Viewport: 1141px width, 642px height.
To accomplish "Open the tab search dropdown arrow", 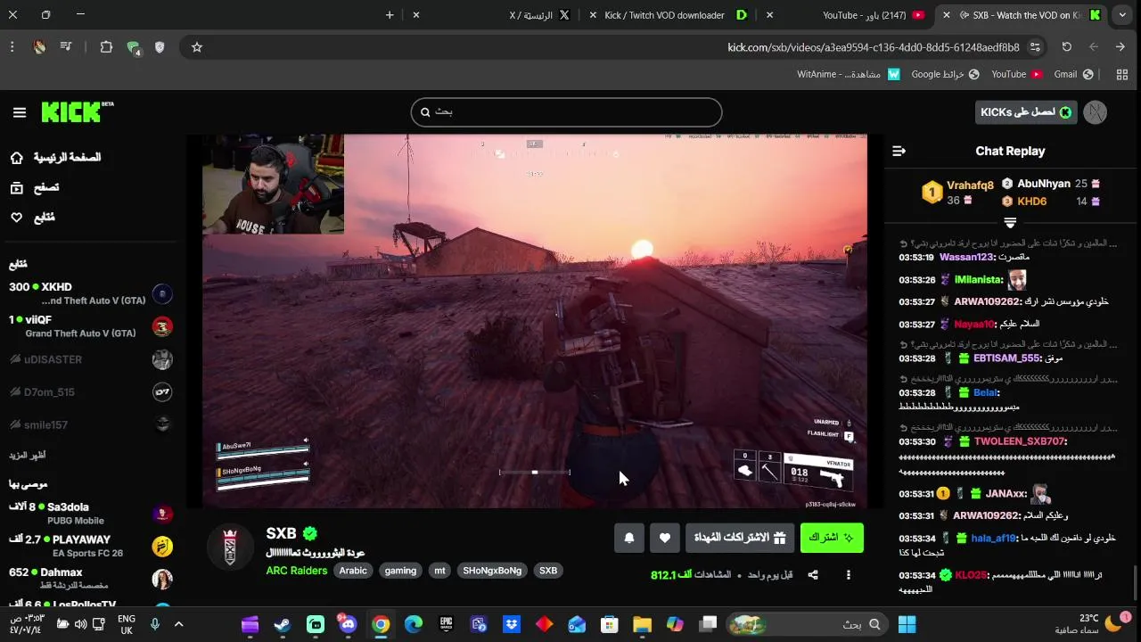I will (x=1122, y=15).
